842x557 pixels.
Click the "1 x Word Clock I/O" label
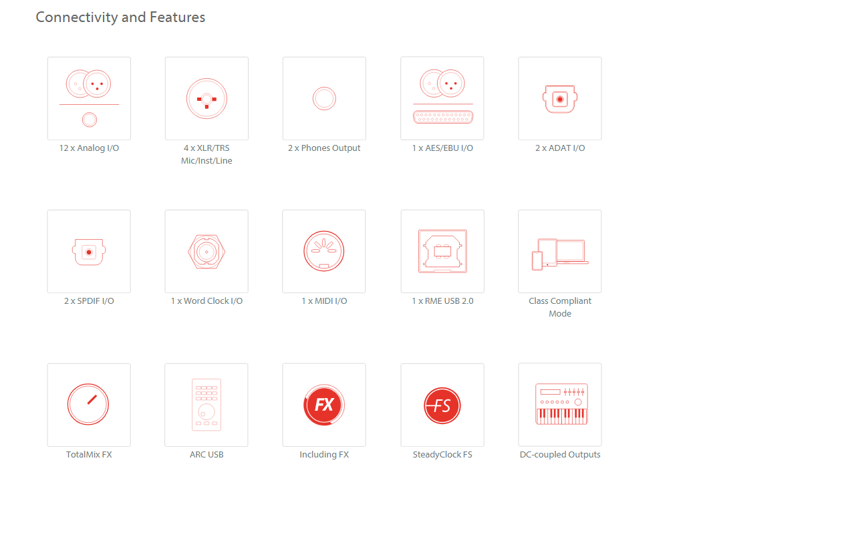[206, 301]
